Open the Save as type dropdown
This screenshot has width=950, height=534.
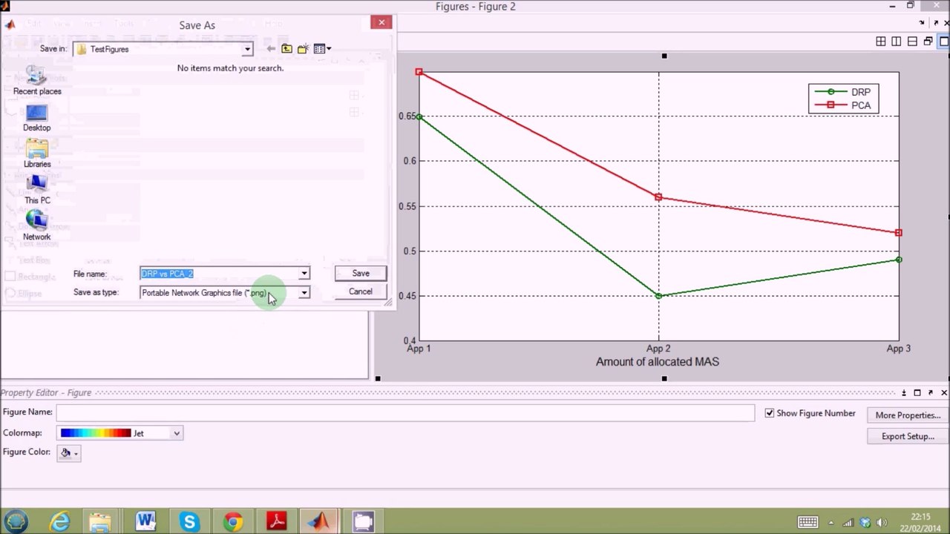point(304,293)
